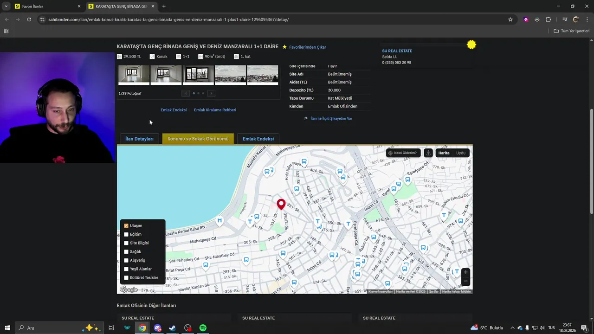The image size is (594, 334).
Task: Click the Chrome icon in the taskbar
Action: click(142, 328)
